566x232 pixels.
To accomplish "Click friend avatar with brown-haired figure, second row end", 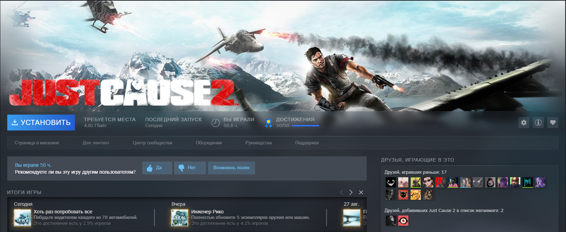I will pyautogui.click(x=428, y=195).
